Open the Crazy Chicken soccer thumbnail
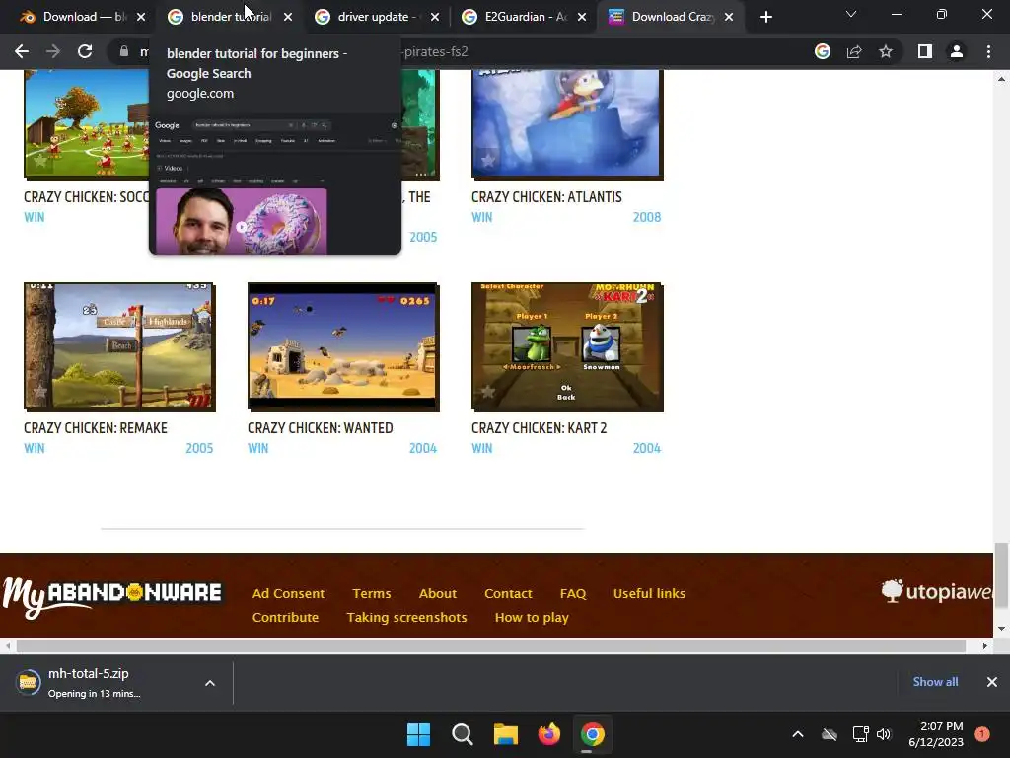 [x=87, y=122]
